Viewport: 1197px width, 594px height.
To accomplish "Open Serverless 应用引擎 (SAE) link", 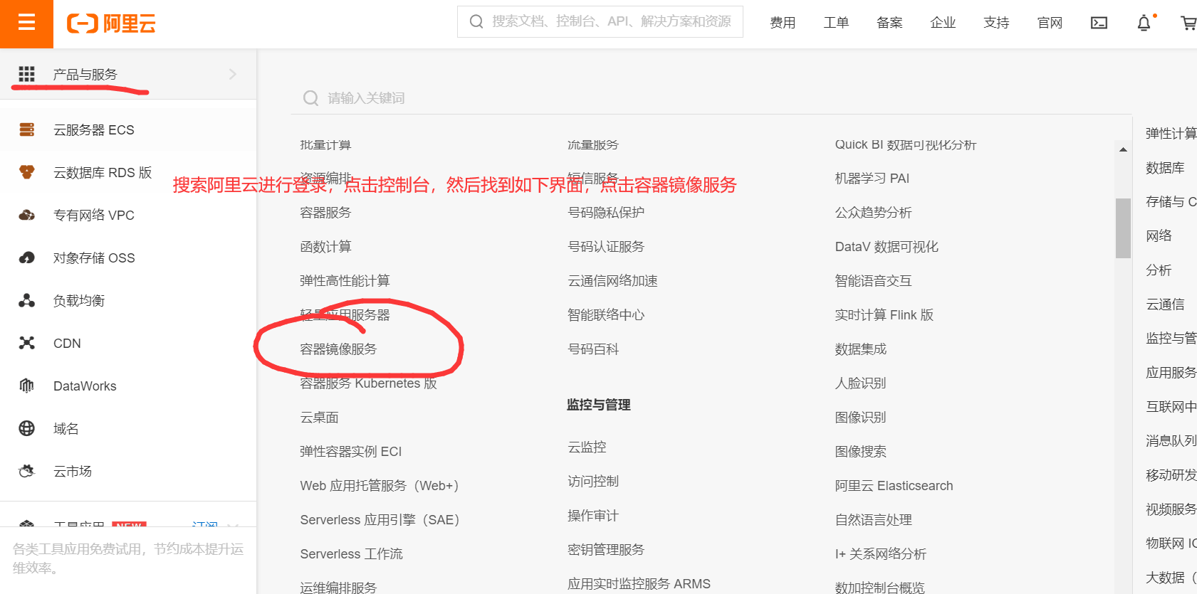I will point(380,520).
